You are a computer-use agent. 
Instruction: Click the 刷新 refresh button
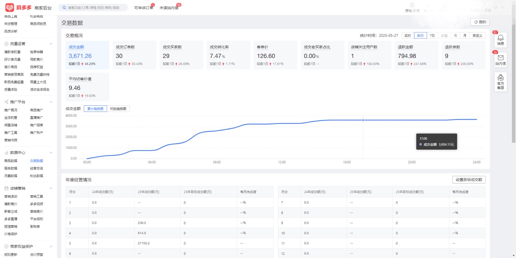click(x=480, y=22)
